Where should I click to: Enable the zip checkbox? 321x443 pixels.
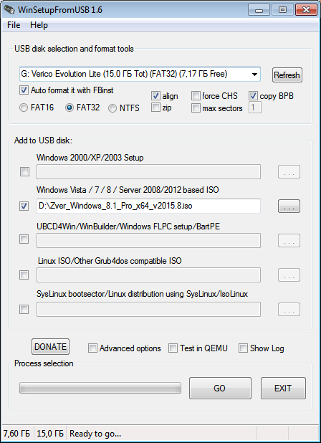tap(155, 108)
